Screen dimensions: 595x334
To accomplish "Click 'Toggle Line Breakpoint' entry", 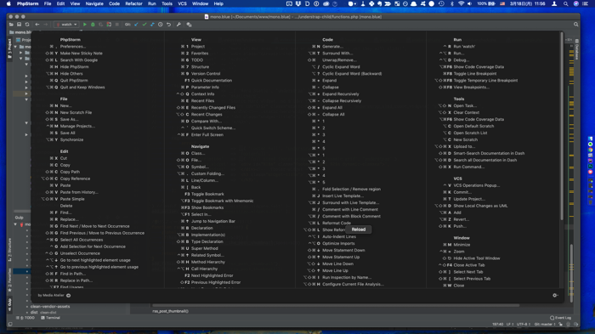I will [474, 74].
